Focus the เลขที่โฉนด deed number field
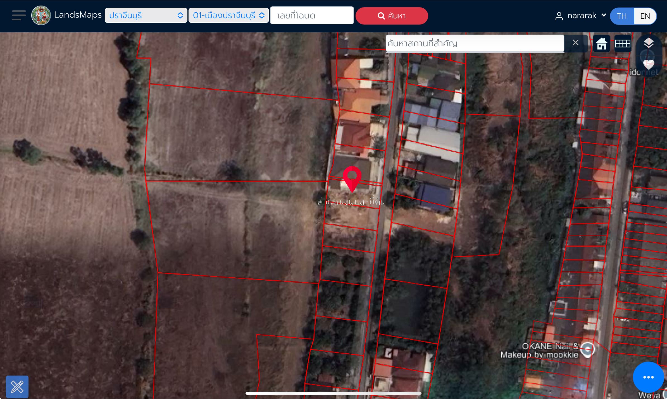Viewport: 667px width, 399px height. click(x=312, y=15)
